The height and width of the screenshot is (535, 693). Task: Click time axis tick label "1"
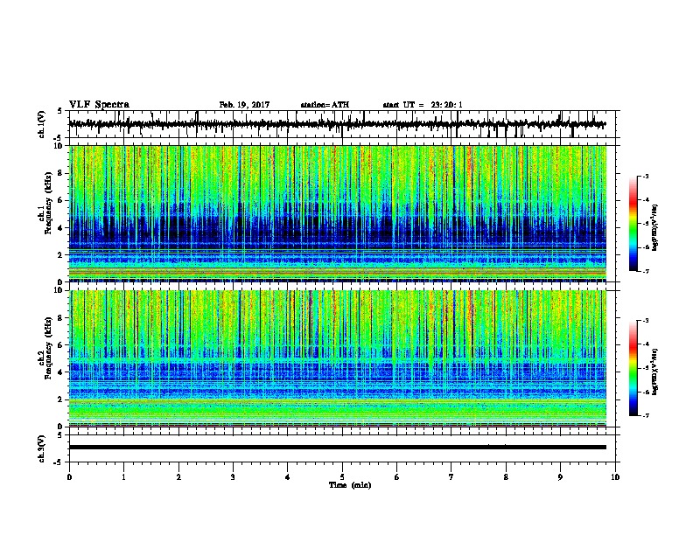tap(123, 477)
